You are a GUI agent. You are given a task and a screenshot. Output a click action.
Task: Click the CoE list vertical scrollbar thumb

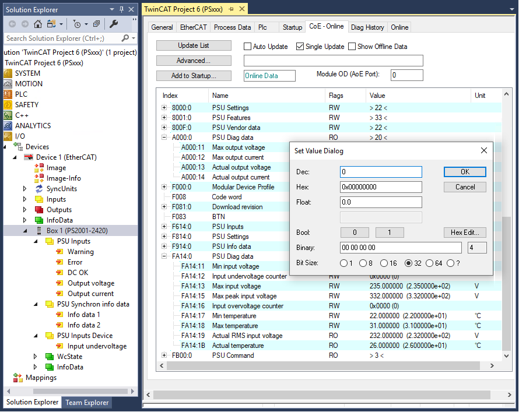[506, 283]
